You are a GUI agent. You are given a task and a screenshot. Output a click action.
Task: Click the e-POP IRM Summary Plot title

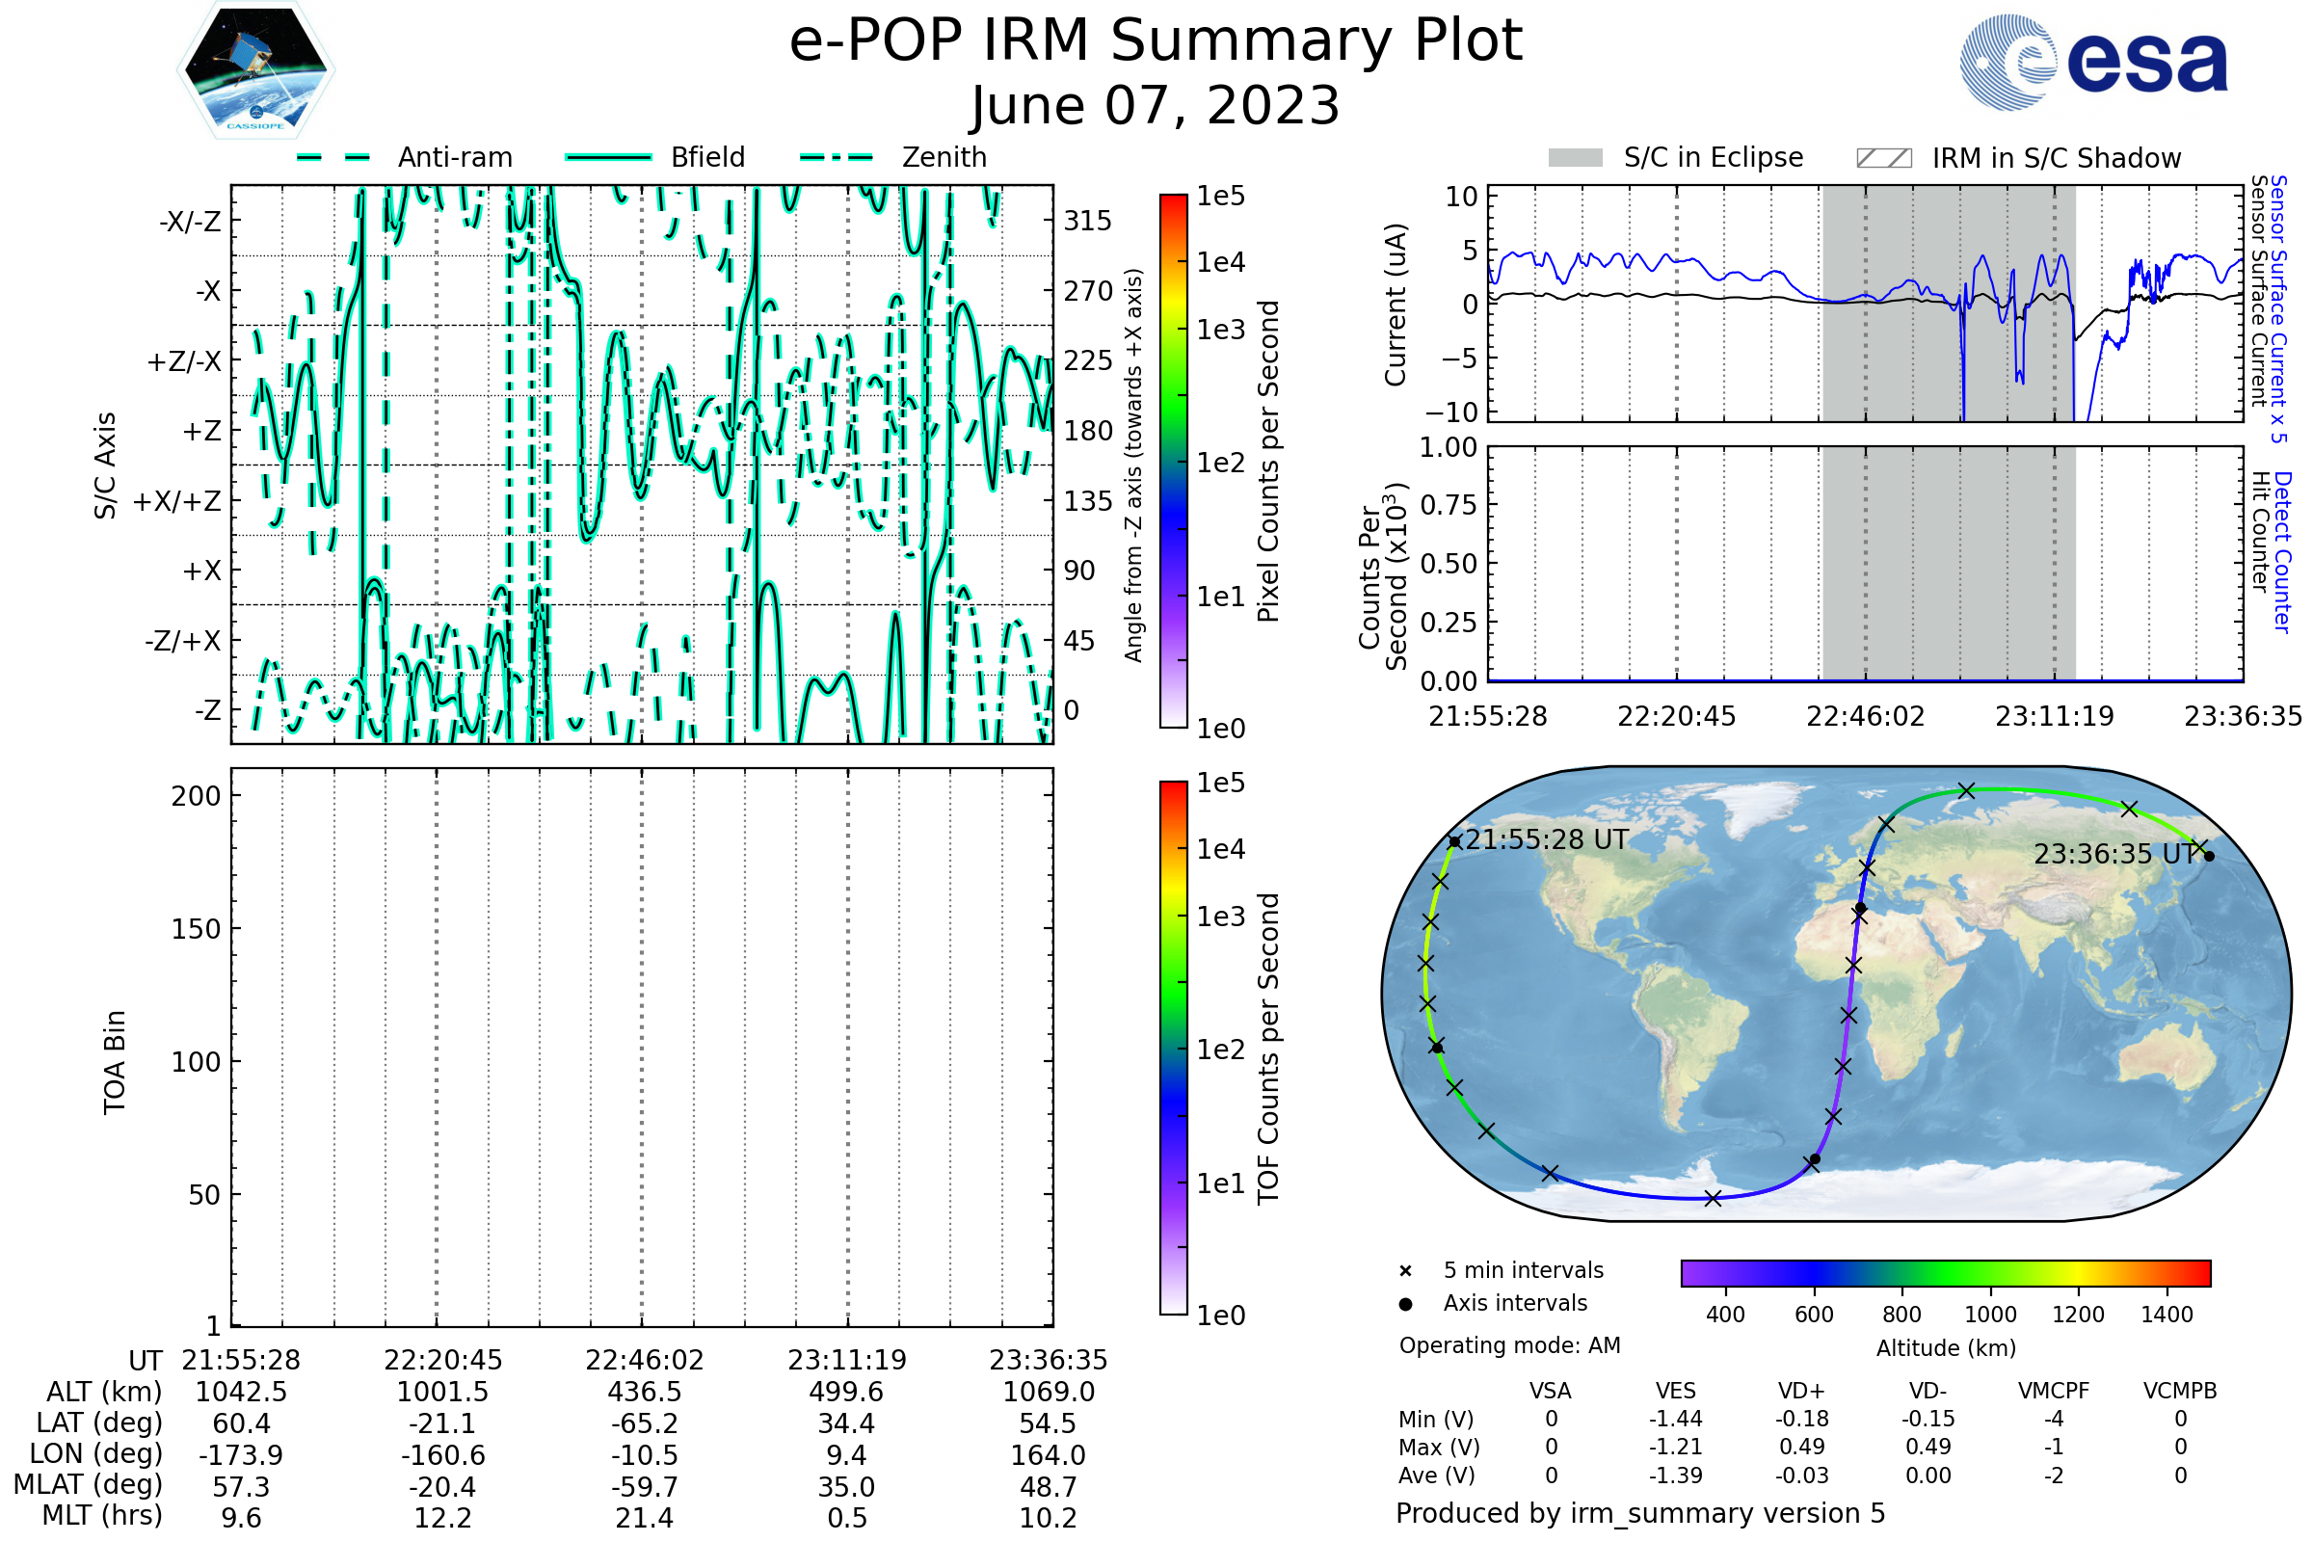[1156, 41]
